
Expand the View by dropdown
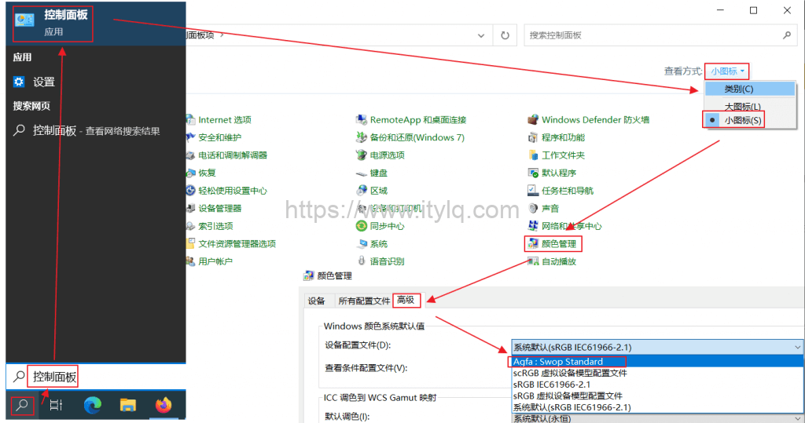(x=726, y=71)
